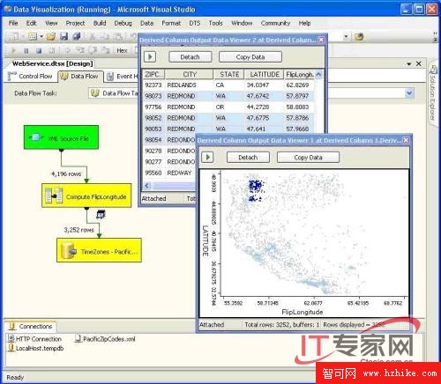This screenshot has width=441, height=384.
Task: Click the CITY column header
Action: [190, 74]
